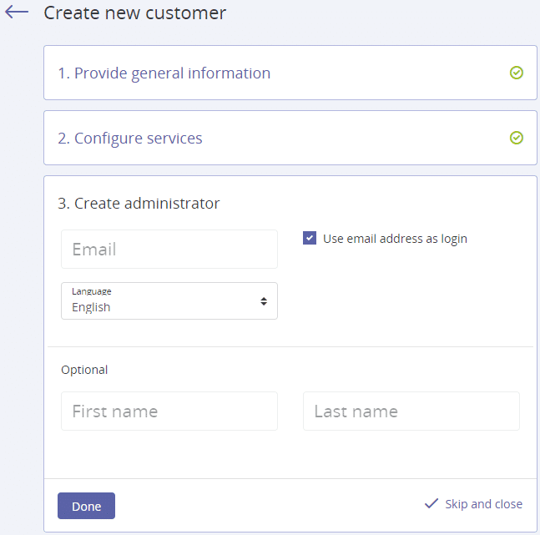Click the Last name field

click(x=411, y=411)
